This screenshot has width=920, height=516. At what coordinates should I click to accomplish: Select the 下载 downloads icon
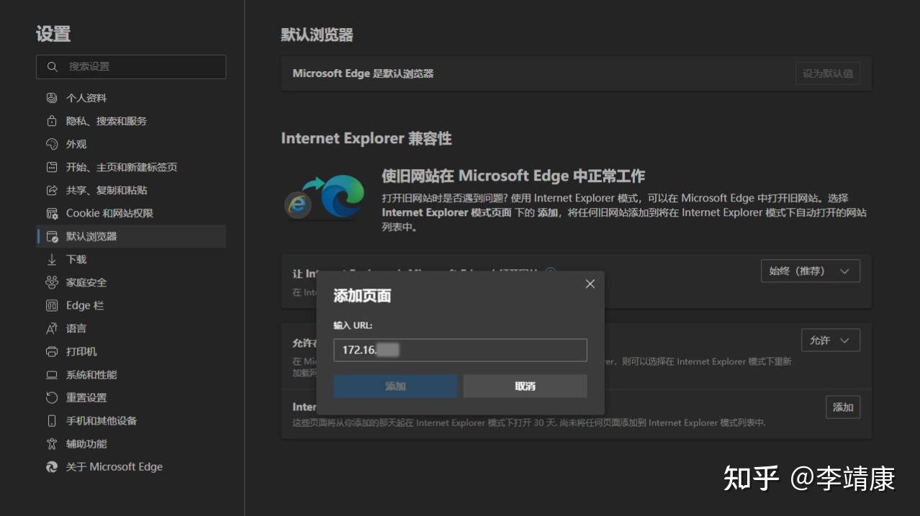(x=50, y=259)
